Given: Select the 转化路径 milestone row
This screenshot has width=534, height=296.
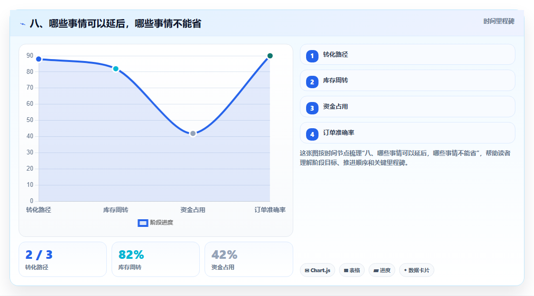Looking at the screenshot, I should click(407, 54).
